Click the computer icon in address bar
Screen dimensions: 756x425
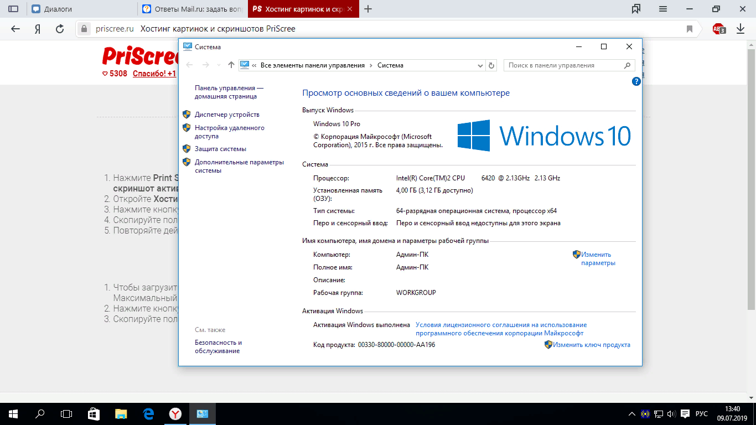pyautogui.click(x=245, y=65)
